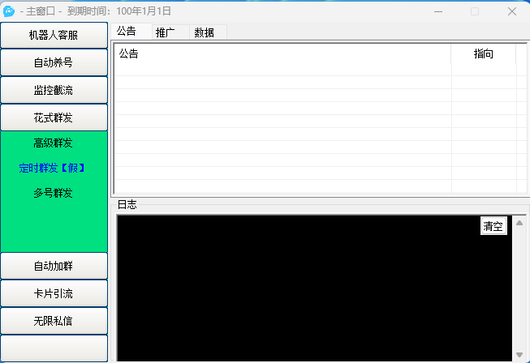Image resolution: width=530 pixels, height=363 pixels.
Task: Switch to the 推广 tab
Action: tap(166, 32)
